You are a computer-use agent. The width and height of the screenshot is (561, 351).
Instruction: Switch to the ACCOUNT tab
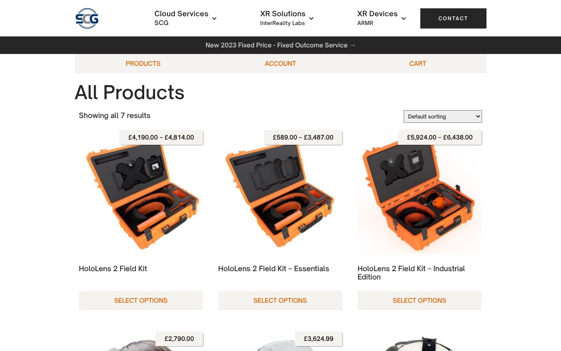click(280, 64)
